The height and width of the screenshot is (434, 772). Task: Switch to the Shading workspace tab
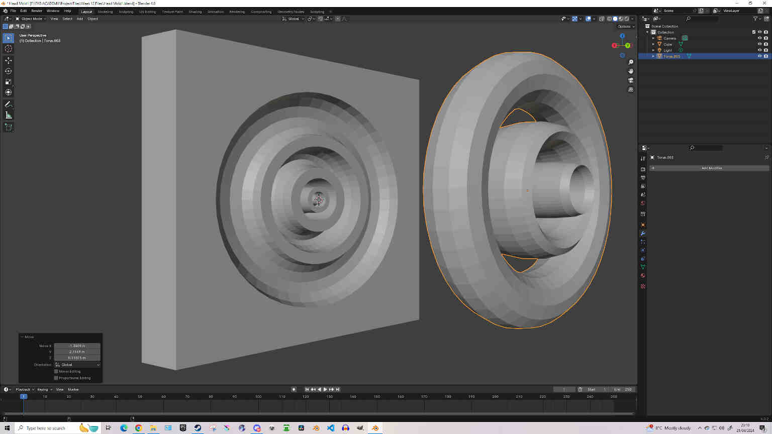click(x=195, y=12)
